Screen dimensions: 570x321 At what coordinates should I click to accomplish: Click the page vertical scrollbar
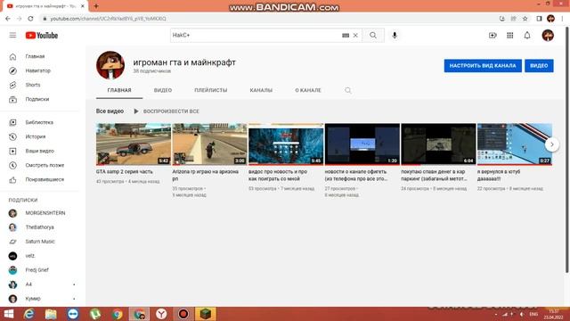[566, 149]
